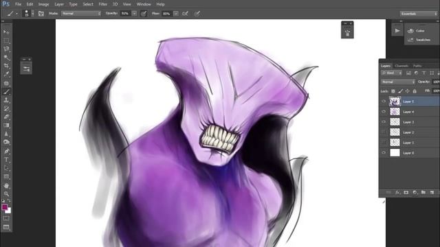Reset default foreground and background colors

point(3,200)
